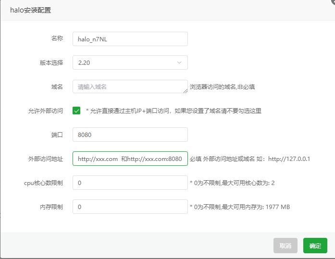
Task: Close the dialog via the top-right close icon
Action: 333,1
